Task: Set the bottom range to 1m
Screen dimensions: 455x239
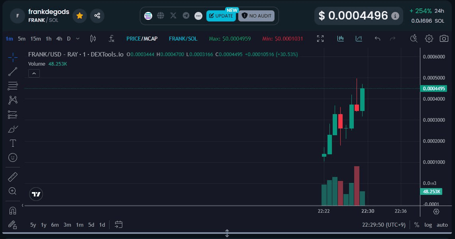Action: point(80,225)
